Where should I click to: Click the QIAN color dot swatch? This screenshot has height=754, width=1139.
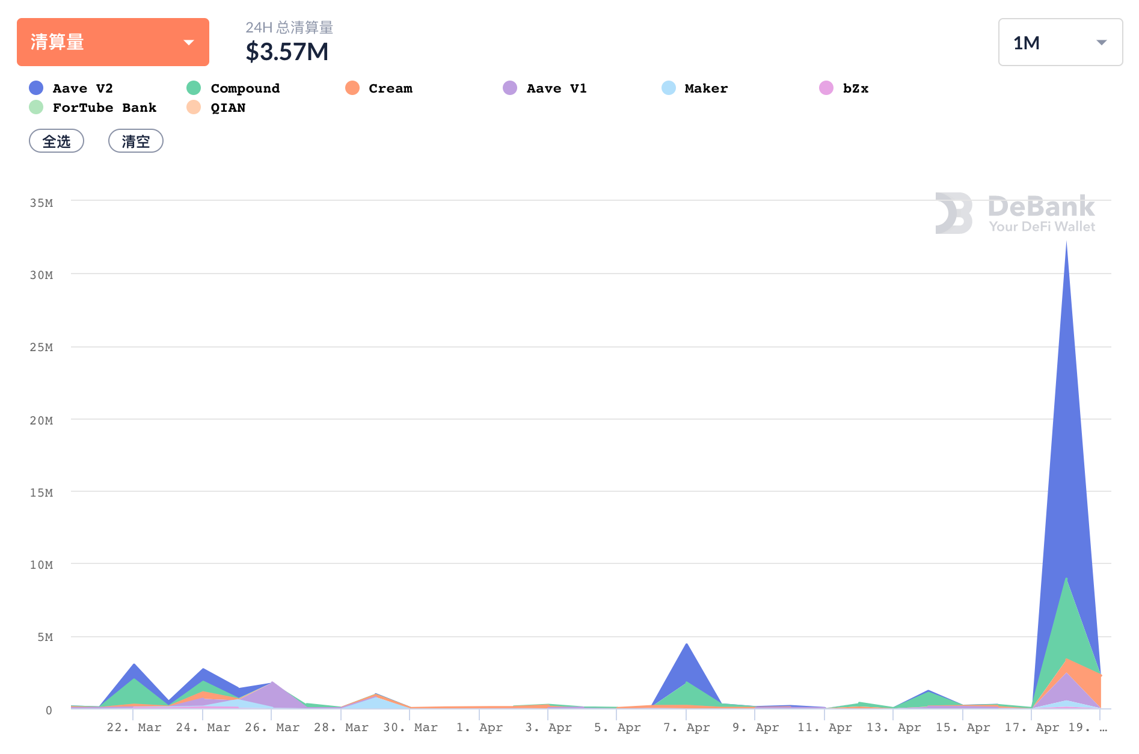[194, 108]
